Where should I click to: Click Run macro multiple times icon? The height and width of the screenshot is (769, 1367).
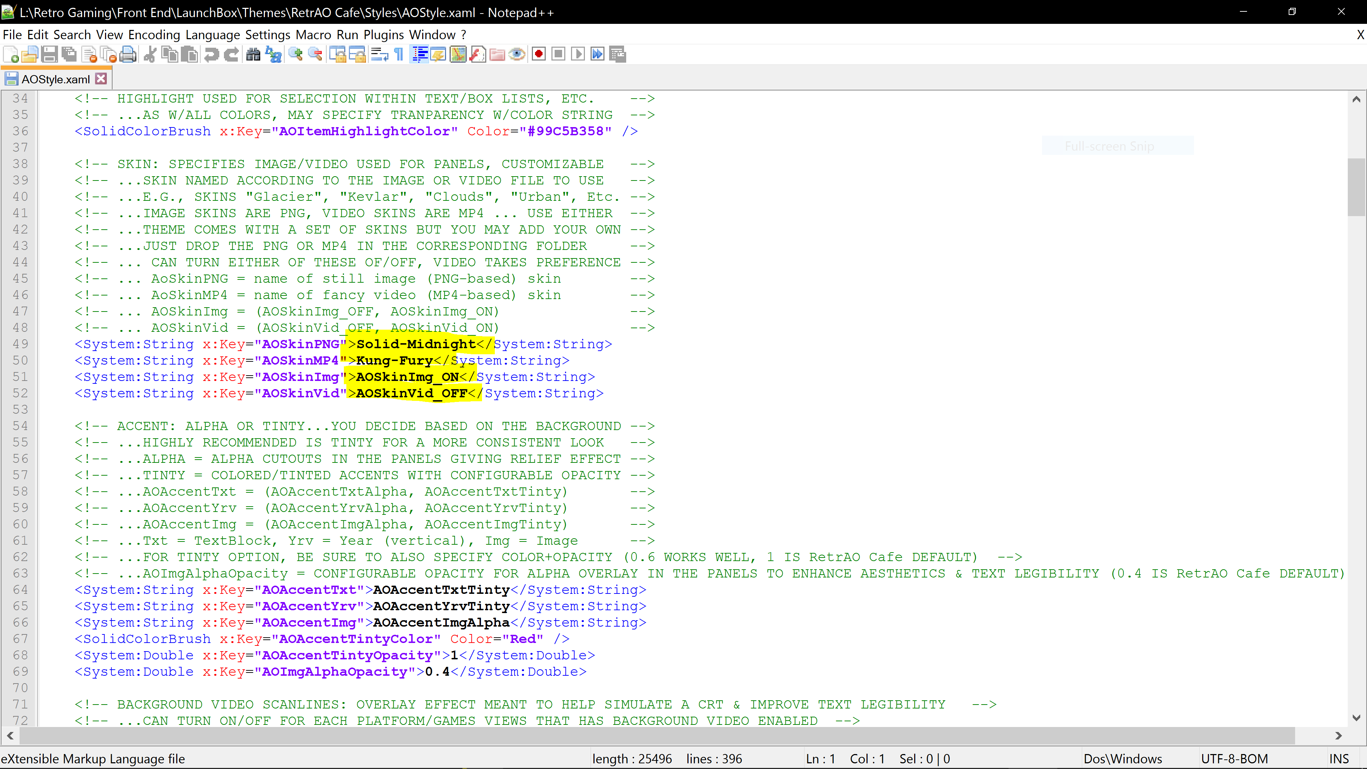pyautogui.click(x=598, y=54)
